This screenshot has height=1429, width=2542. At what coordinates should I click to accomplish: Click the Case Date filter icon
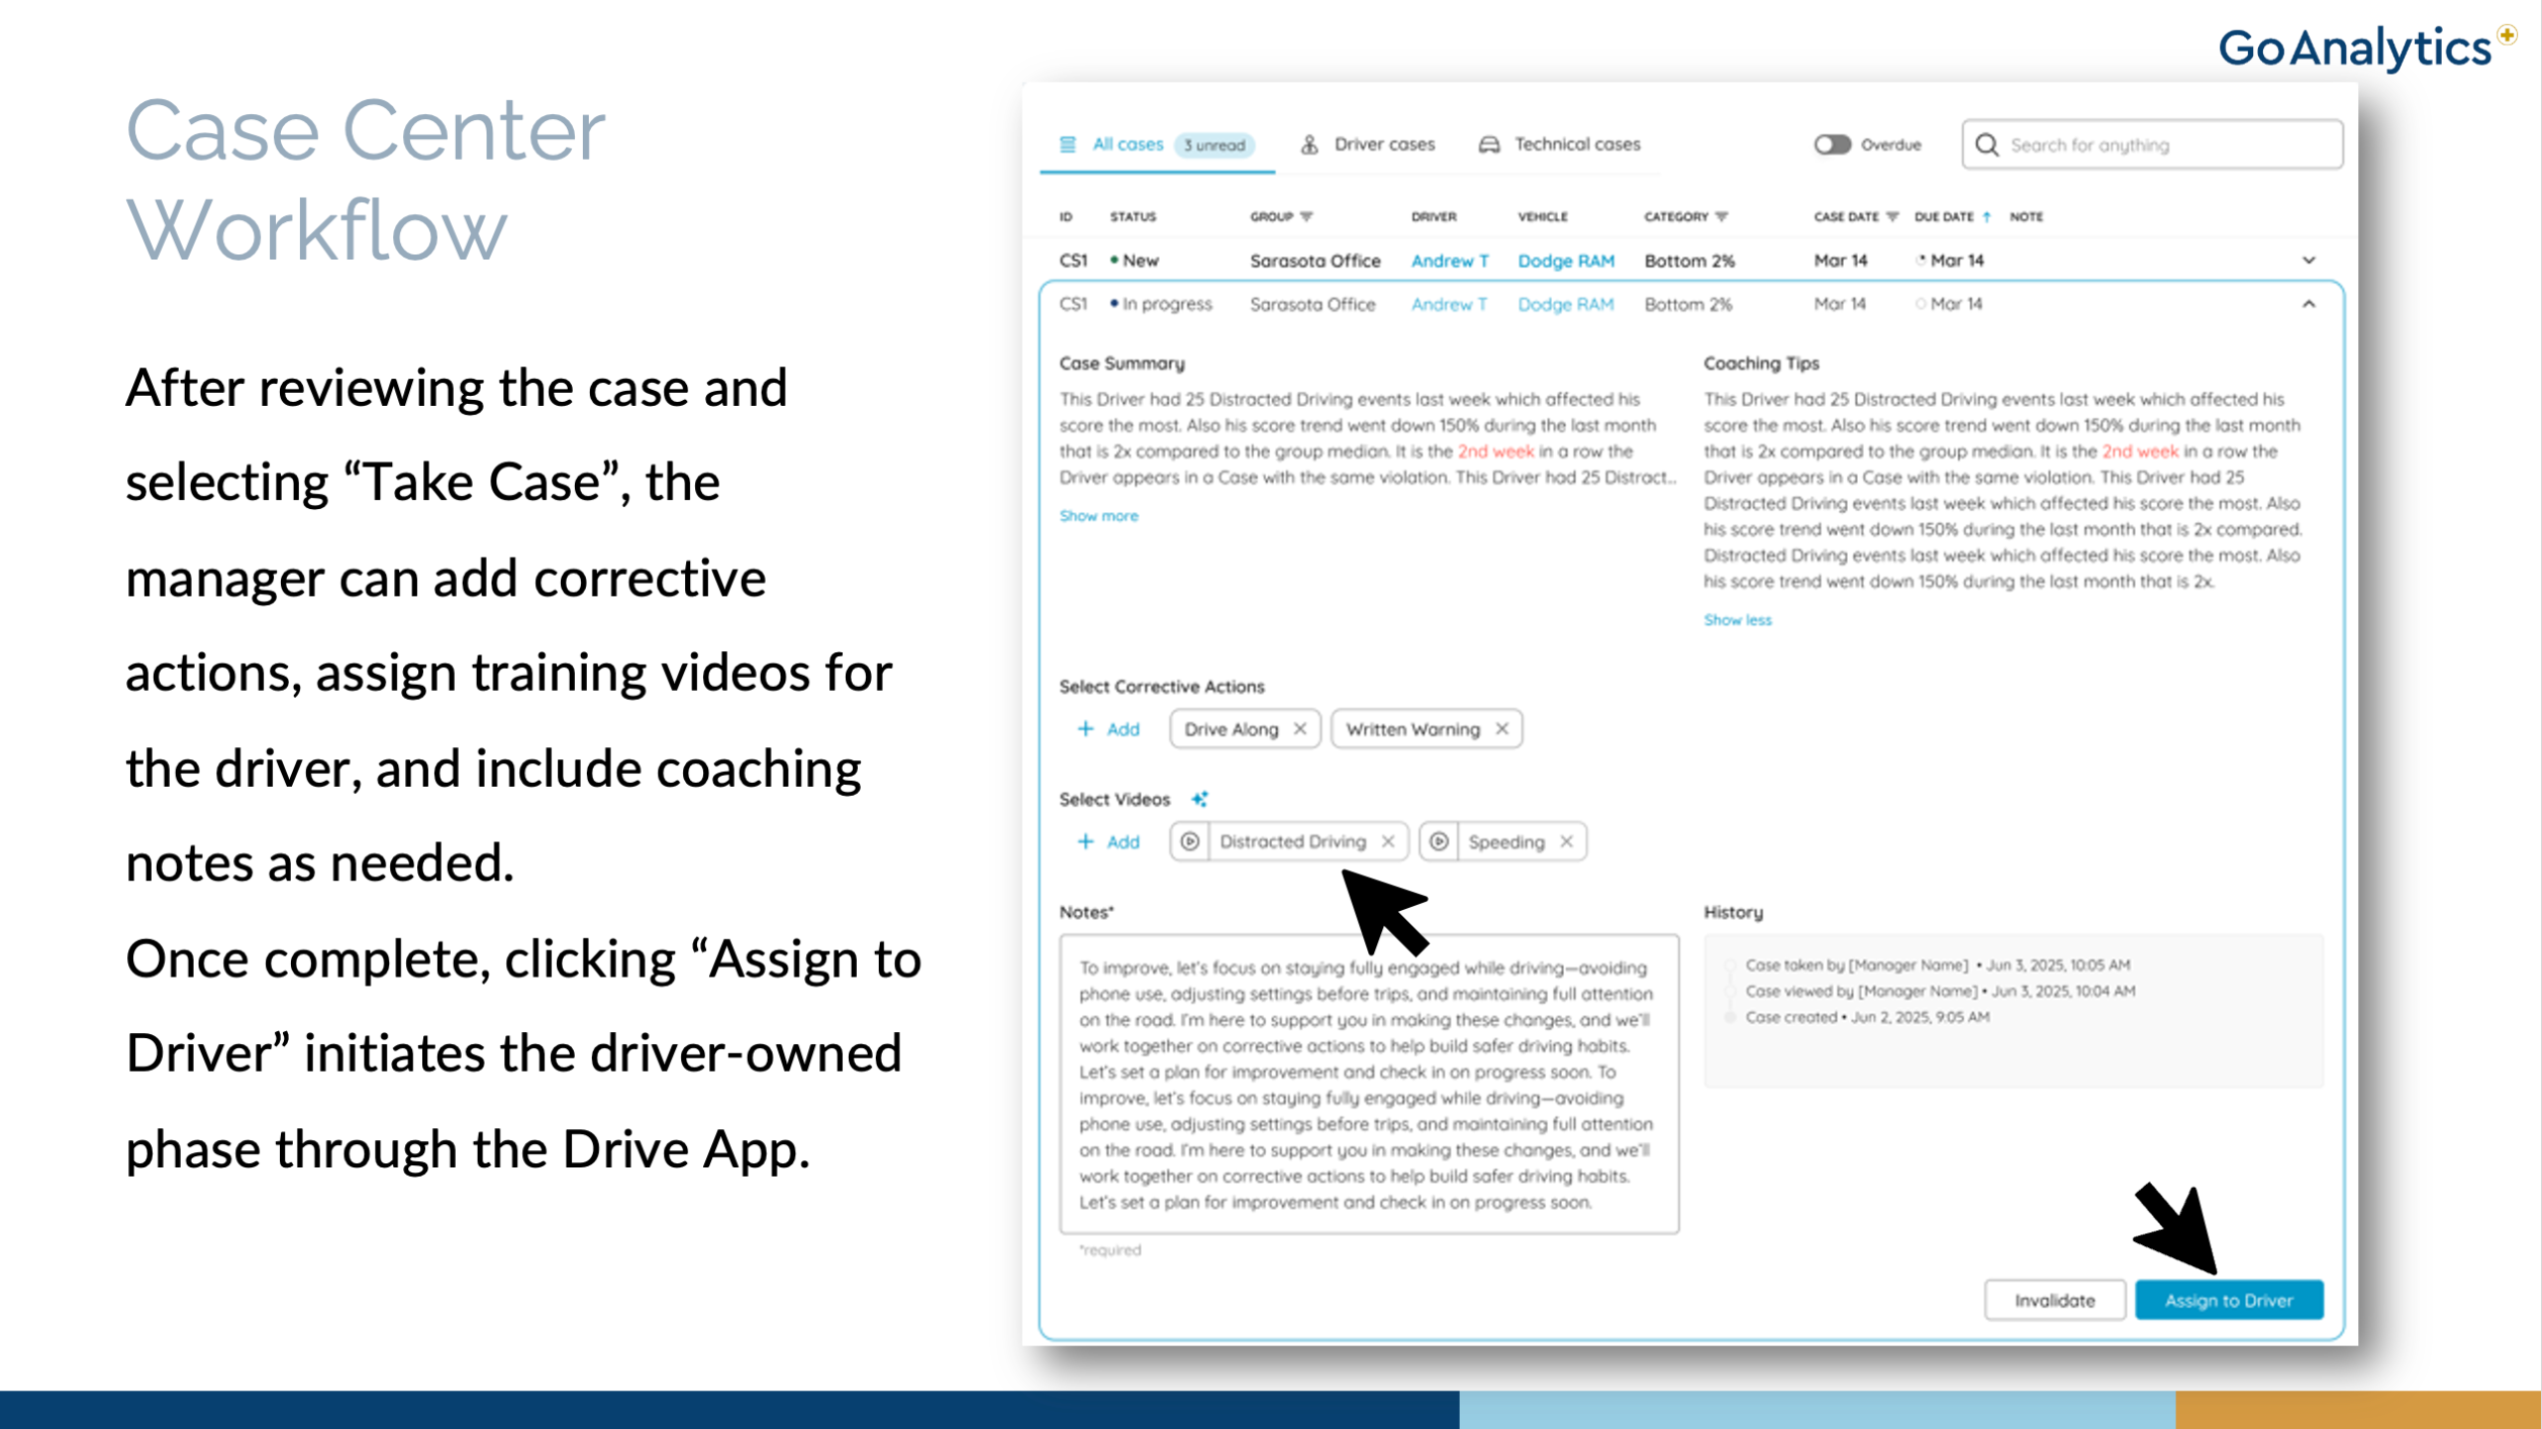coord(1892,216)
